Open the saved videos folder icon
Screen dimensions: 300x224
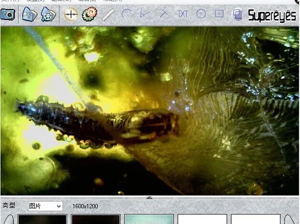48,14
